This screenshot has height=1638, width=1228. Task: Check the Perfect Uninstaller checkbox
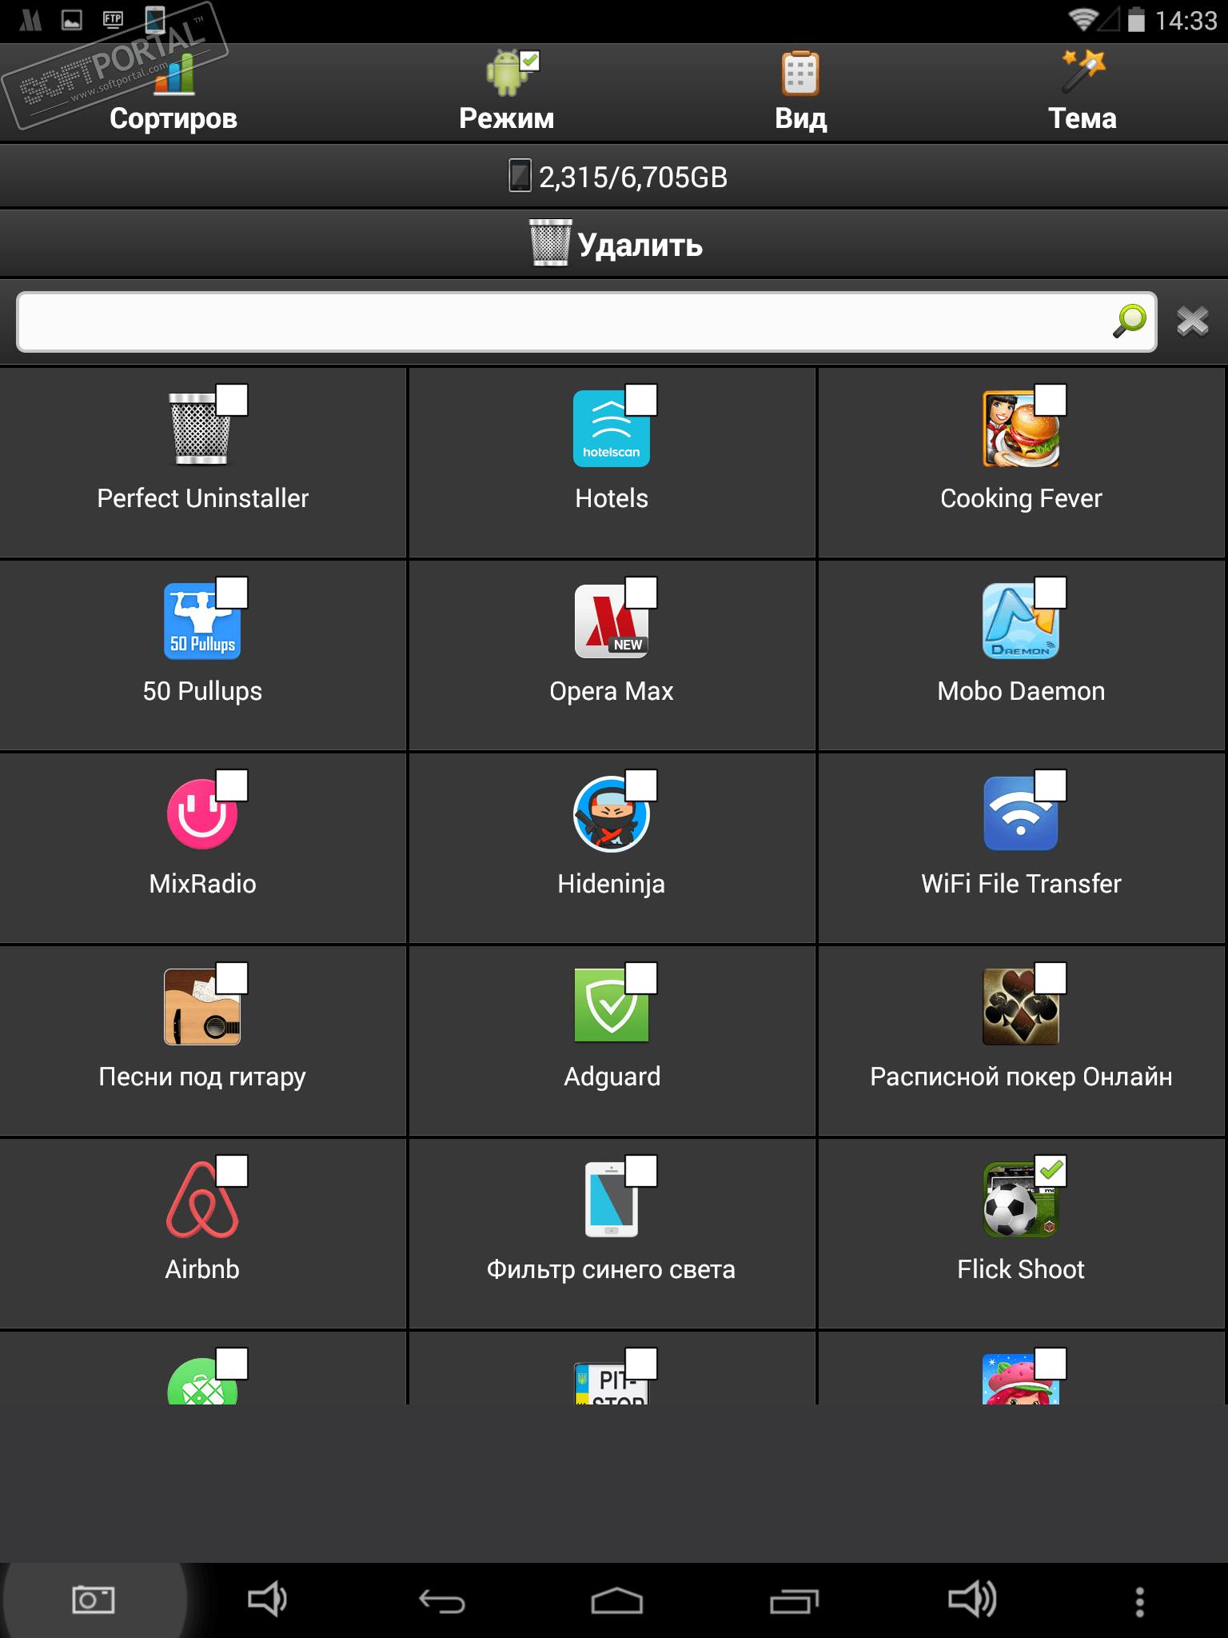click(x=232, y=400)
